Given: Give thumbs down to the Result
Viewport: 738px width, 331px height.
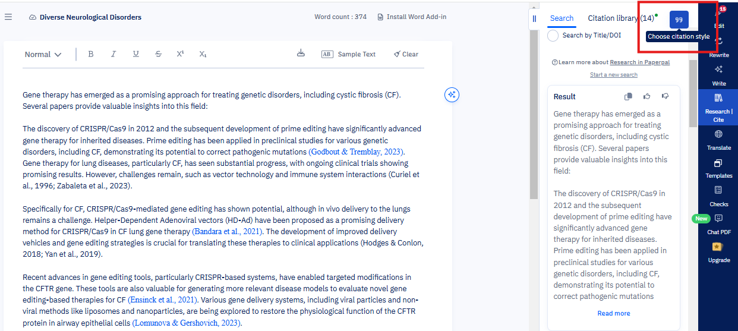Looking at the screenshot, I should (x=665, y=96).
